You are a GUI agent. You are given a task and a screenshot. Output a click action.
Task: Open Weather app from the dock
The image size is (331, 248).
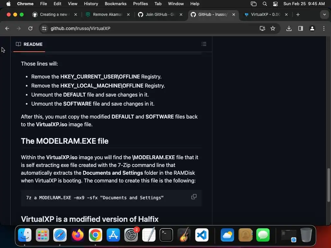(227, 235)
